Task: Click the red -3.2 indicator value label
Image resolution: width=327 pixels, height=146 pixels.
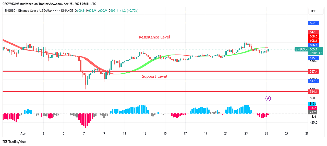Action: [313, 108]
